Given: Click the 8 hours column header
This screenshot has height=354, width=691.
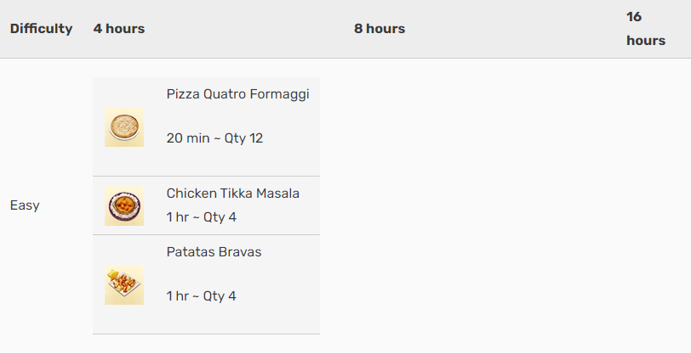Looking at the screenshot, I should point(380,29).
